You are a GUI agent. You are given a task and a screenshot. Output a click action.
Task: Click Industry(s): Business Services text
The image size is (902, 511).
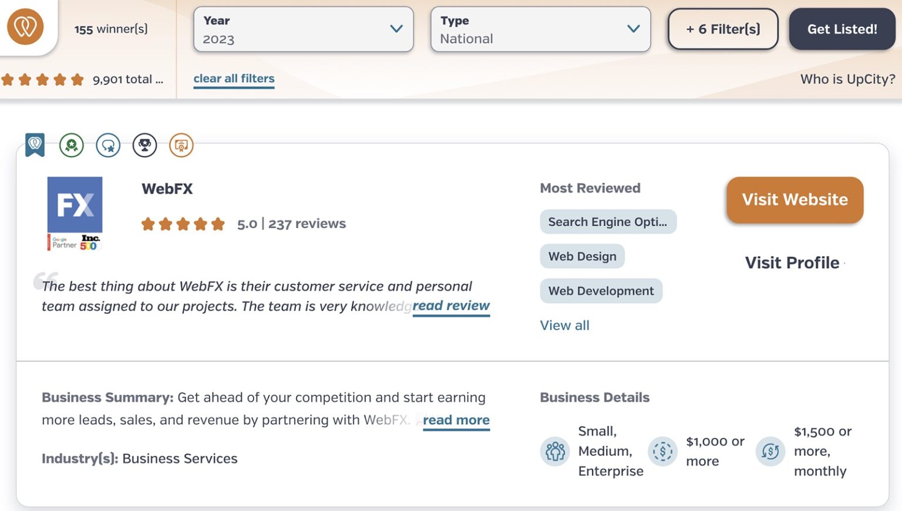[x=140, y=459]
